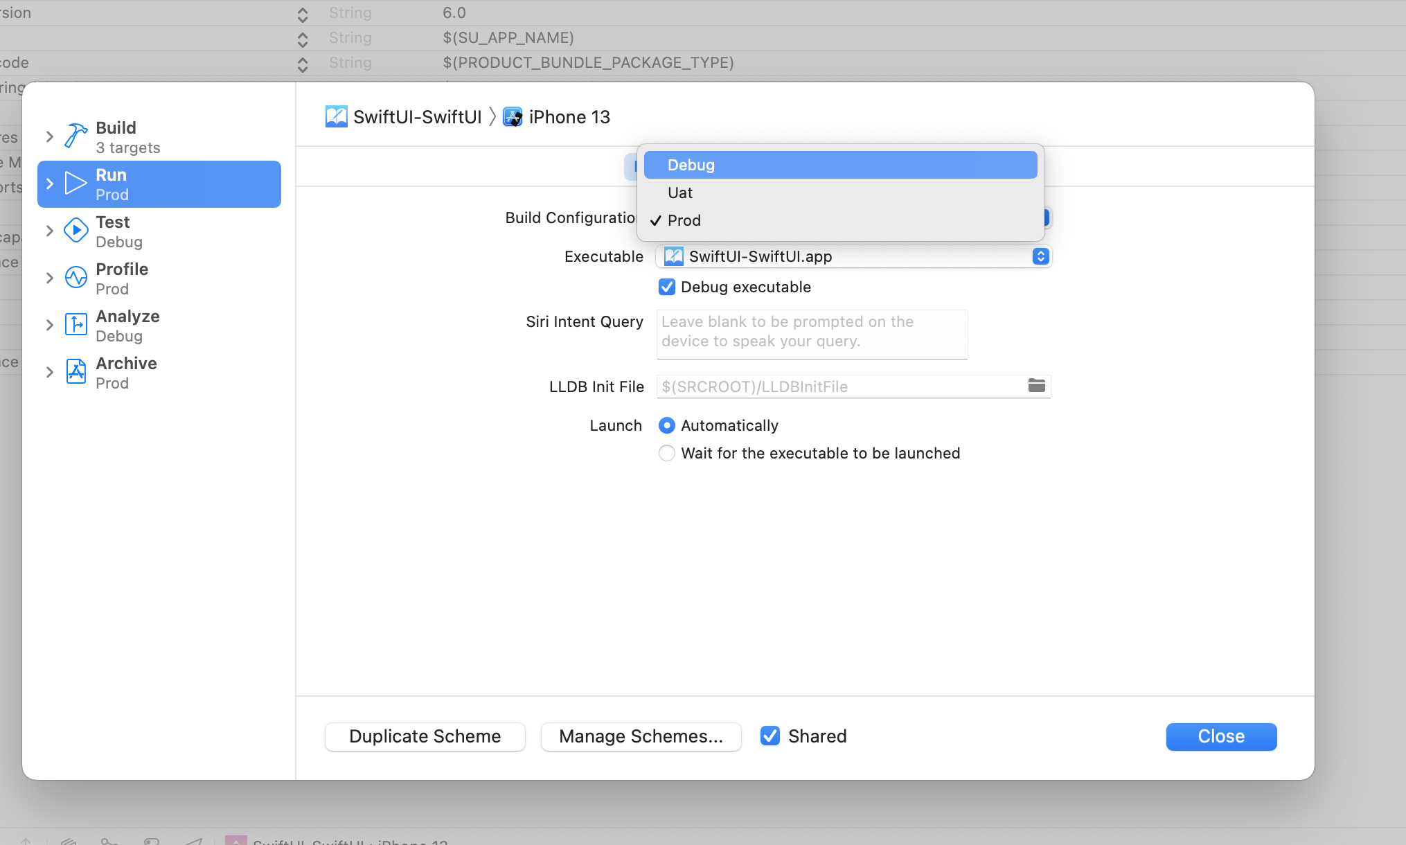Viewport: 1406px width, 845px height.
Task: Select the Analyze Debug action row
Action: coord(159,326)
